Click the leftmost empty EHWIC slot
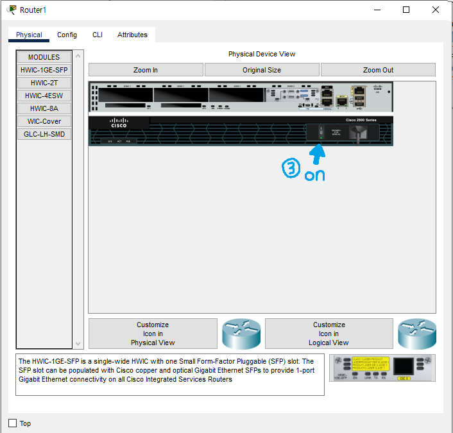 126,95
